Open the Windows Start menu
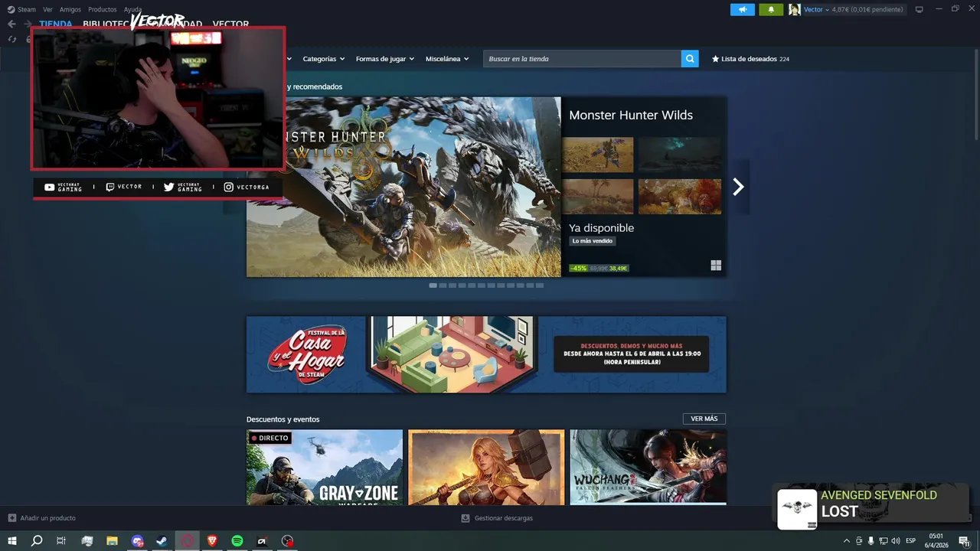This screenshot has height=551, width=980. [x=12, y=541]
